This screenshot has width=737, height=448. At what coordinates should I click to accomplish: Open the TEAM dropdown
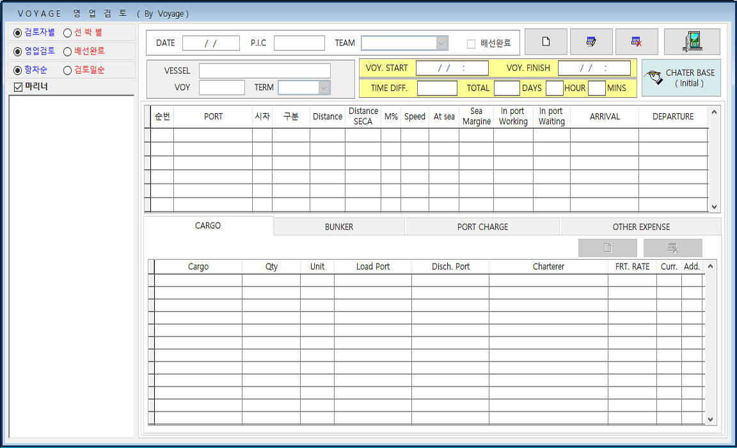pyautogui.click(x=441, y=44)
